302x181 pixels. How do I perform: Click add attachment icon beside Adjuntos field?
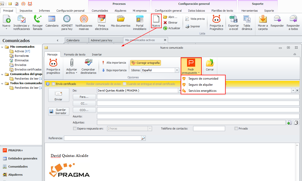[x=289, y=122]
